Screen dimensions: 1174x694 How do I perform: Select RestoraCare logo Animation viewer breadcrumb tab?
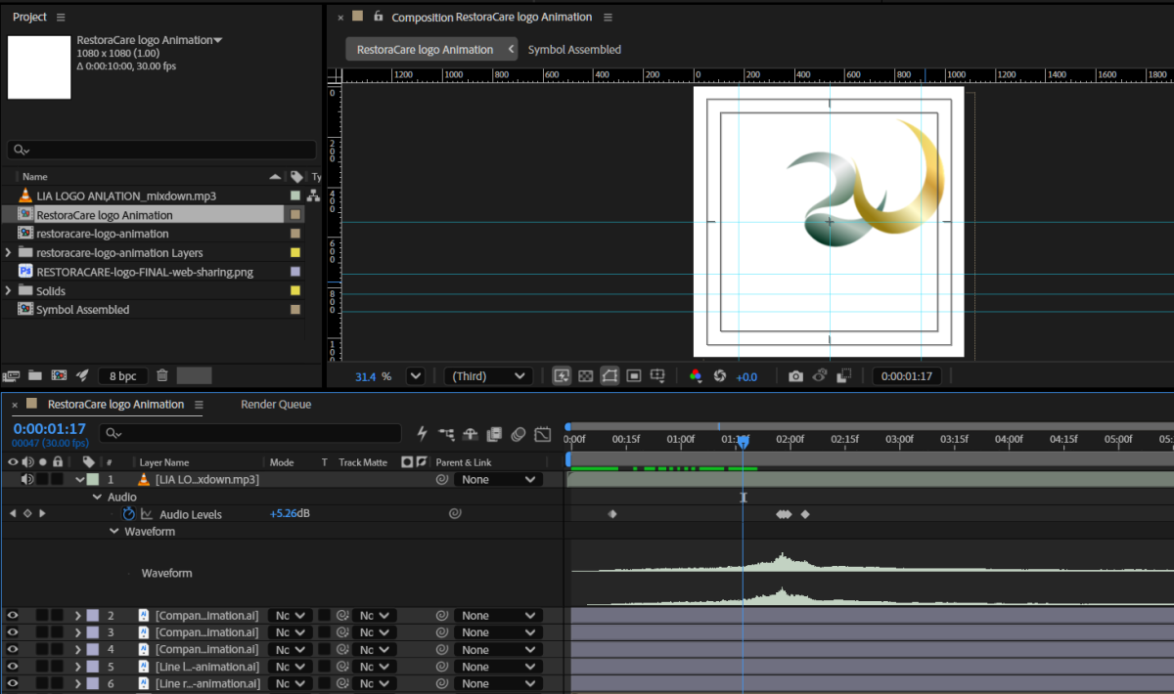pyautogui.click(x=425, y=49)
